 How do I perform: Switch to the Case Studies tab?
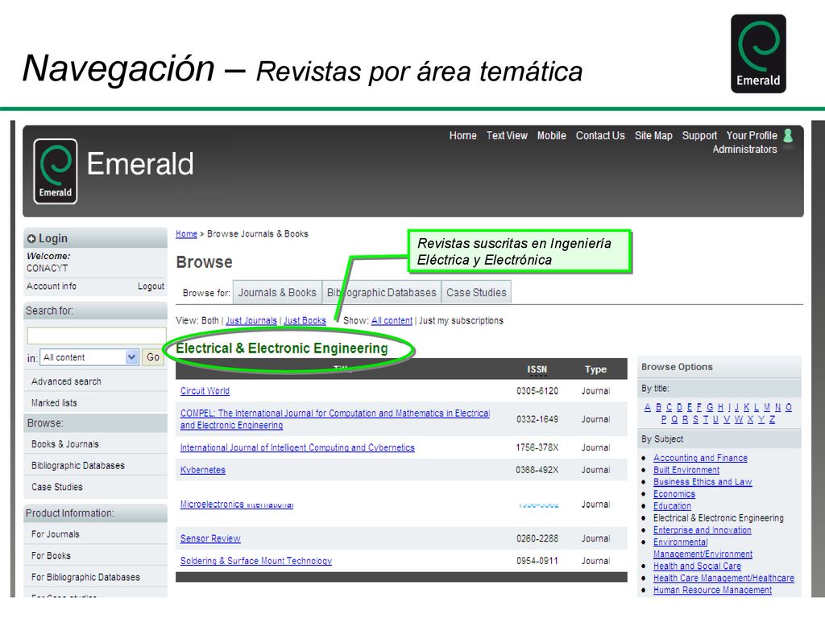tap(476, 293)
